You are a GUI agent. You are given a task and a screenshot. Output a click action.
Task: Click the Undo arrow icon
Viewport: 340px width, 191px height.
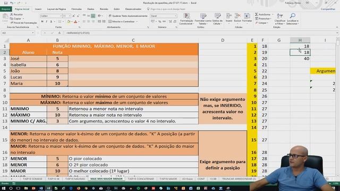(x=12, y=3)
